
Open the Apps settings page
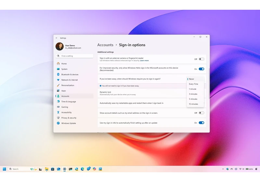(74, 91)
